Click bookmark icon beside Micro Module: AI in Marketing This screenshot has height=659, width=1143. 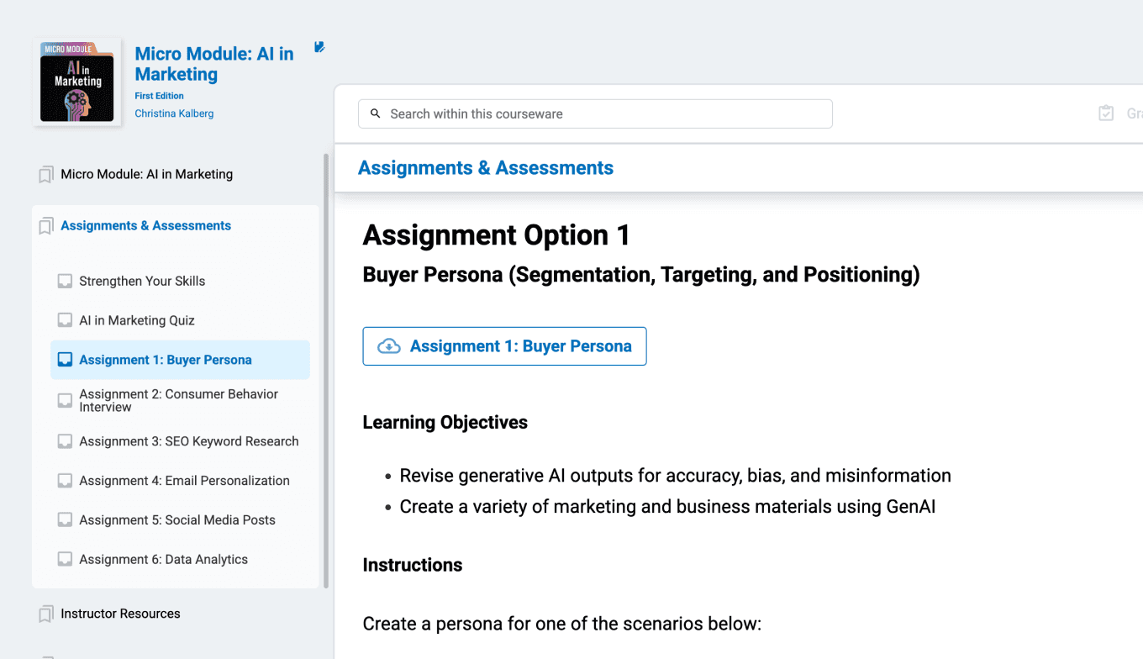(46, 175)
